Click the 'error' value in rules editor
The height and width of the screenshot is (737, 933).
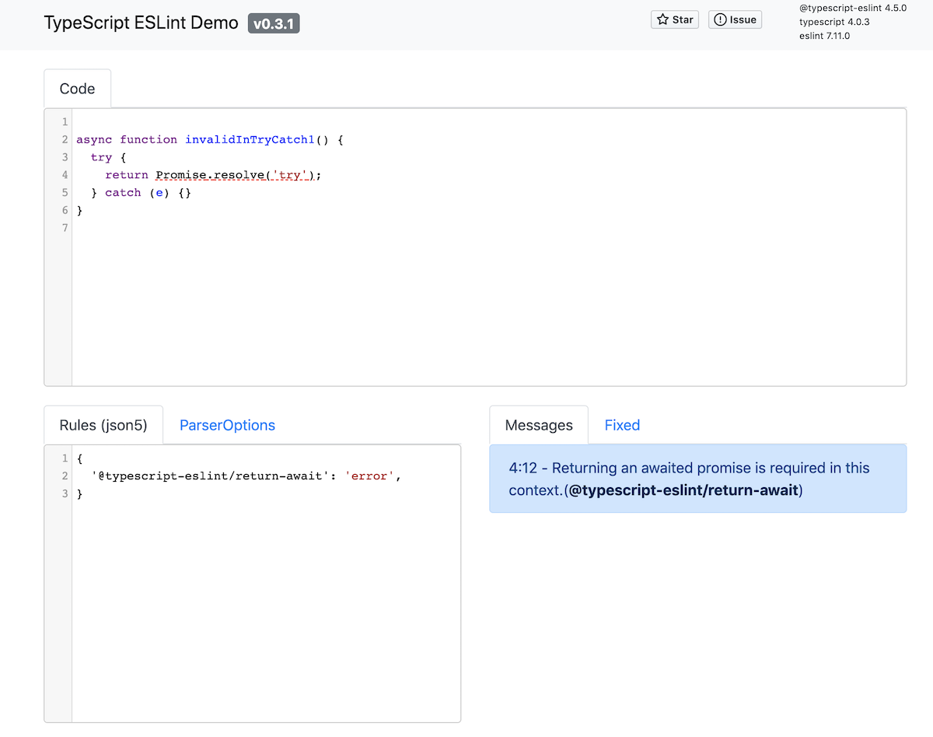[369, 476]
